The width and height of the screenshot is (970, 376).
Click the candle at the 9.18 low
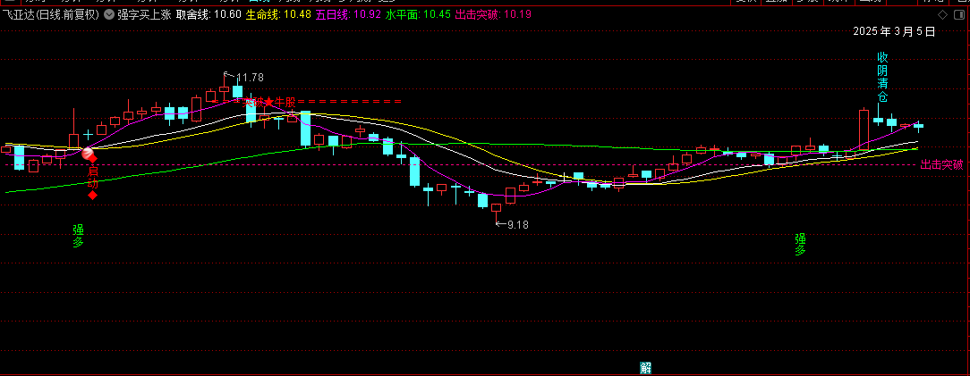(x=496, y=208)
